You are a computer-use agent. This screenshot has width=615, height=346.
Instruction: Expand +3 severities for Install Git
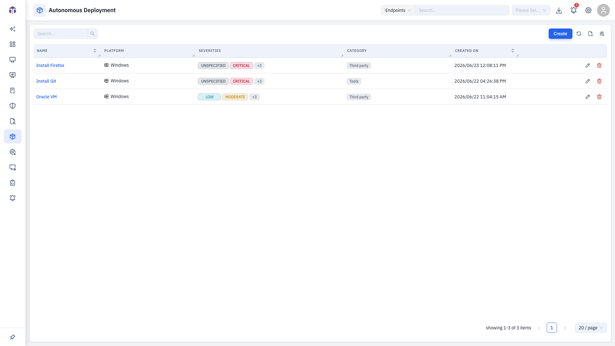(259, 81)
